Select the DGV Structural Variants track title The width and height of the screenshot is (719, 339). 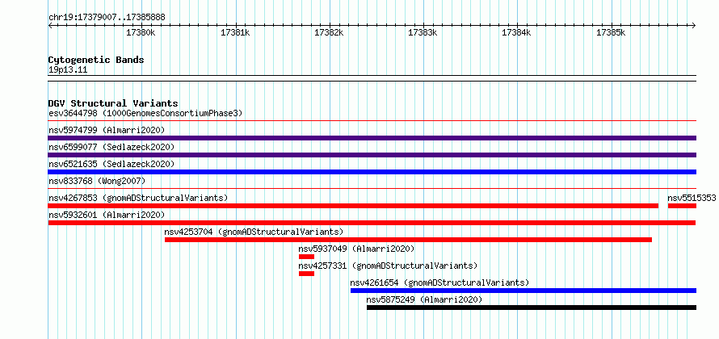tap(113, 103)
